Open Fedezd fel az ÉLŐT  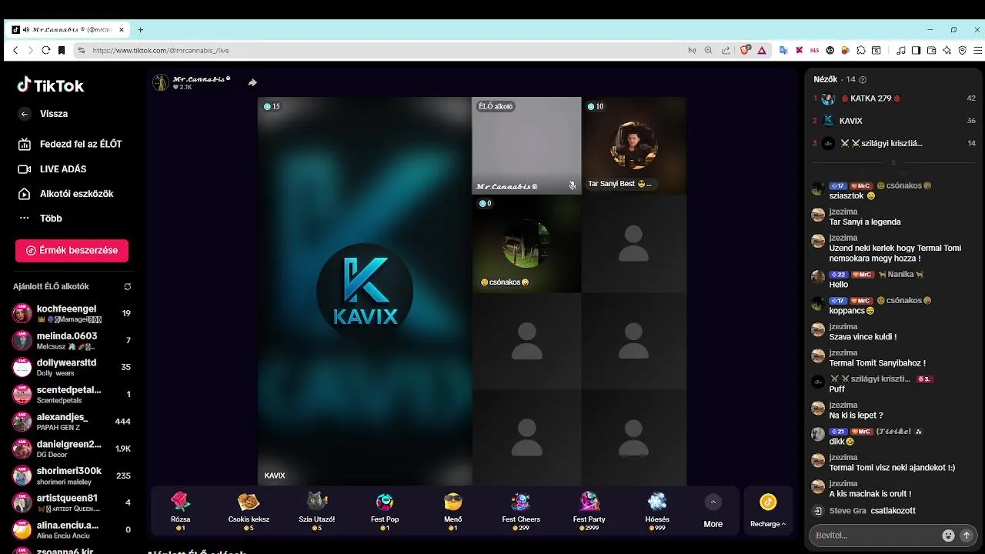pyautogui.click(x=71, y=144)
